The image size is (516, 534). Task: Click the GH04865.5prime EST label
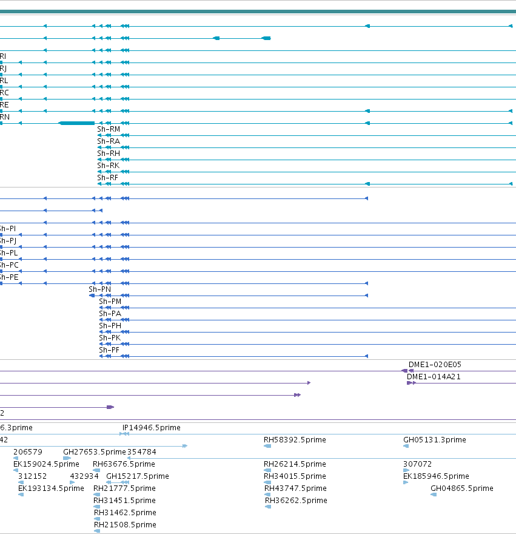pyautogui.click(x=462, y=488)
